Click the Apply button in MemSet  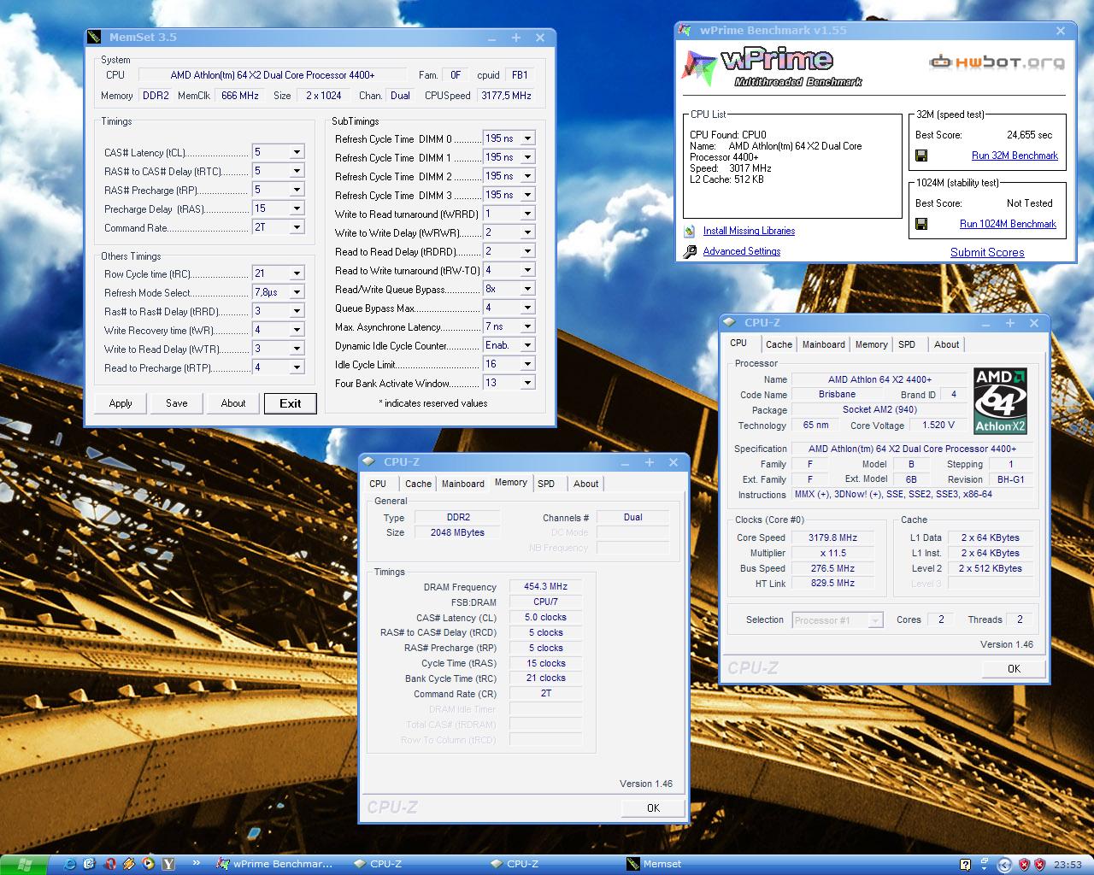[x=121, y=403]
